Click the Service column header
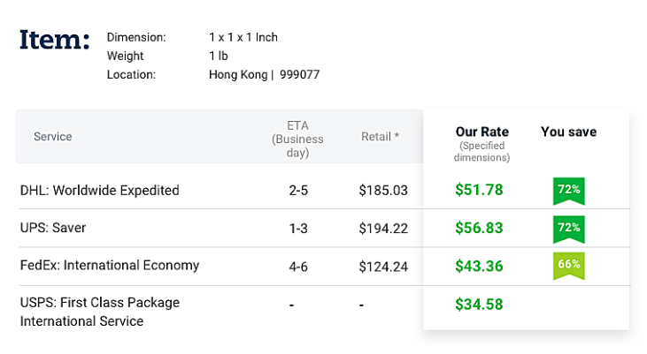The width and height of the screenshot is (647, 354). [53, 137]
